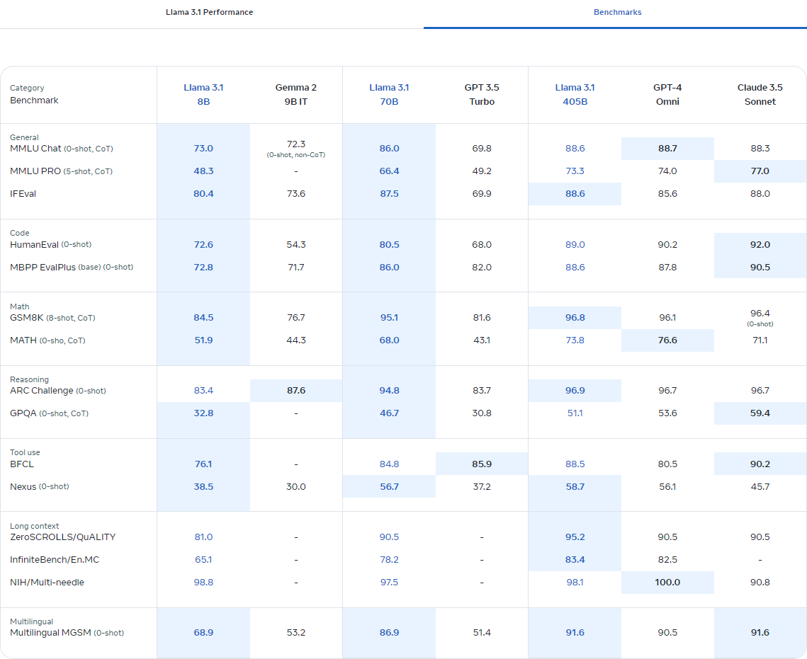
Task: Click the 54.3 HumanEval score for Gemma 2
Action: point(296,245)
